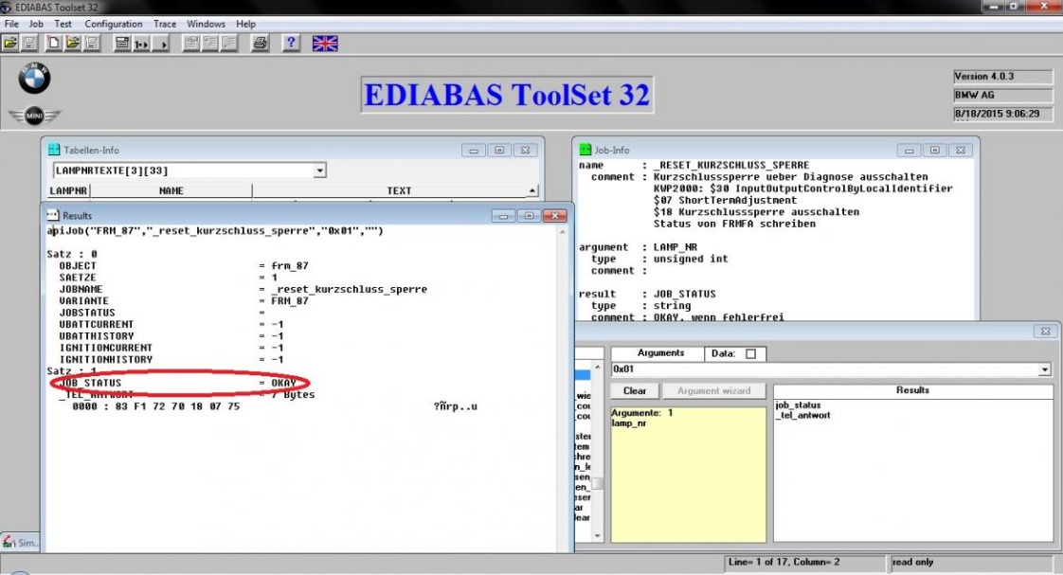Open the Trace menu
1063x575 pixels.
pos(164,24)
